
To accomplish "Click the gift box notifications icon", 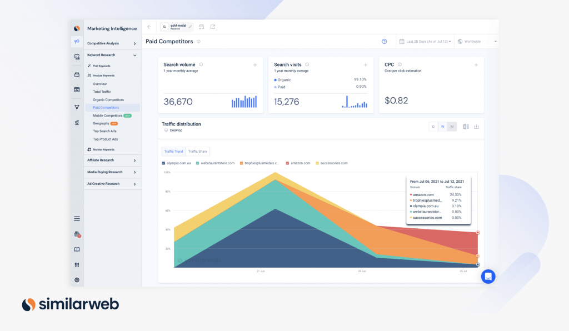I will pos(77,234).
